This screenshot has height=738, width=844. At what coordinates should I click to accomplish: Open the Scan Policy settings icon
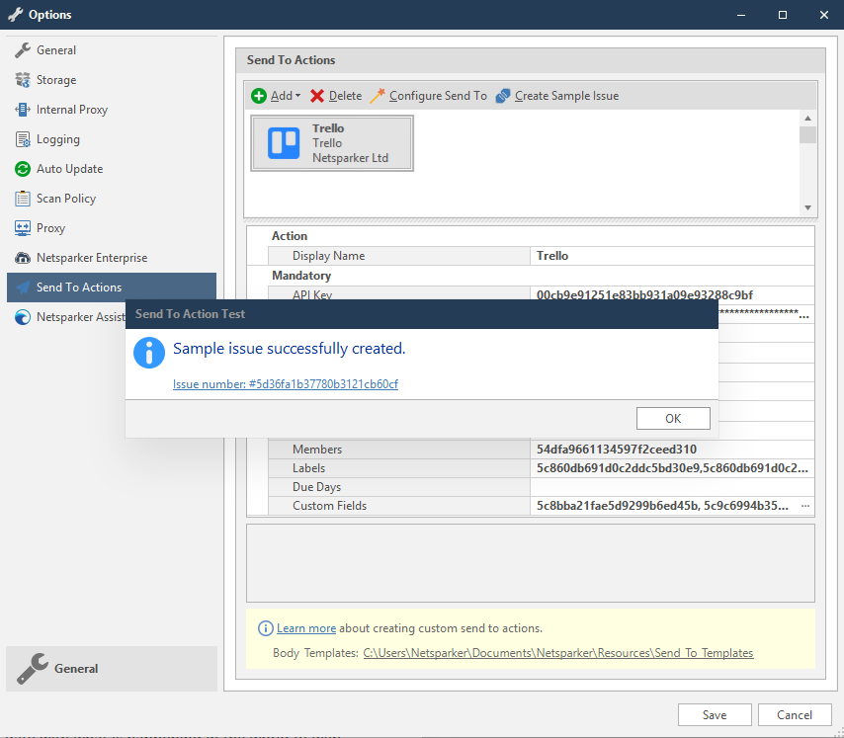pos(22,199)
